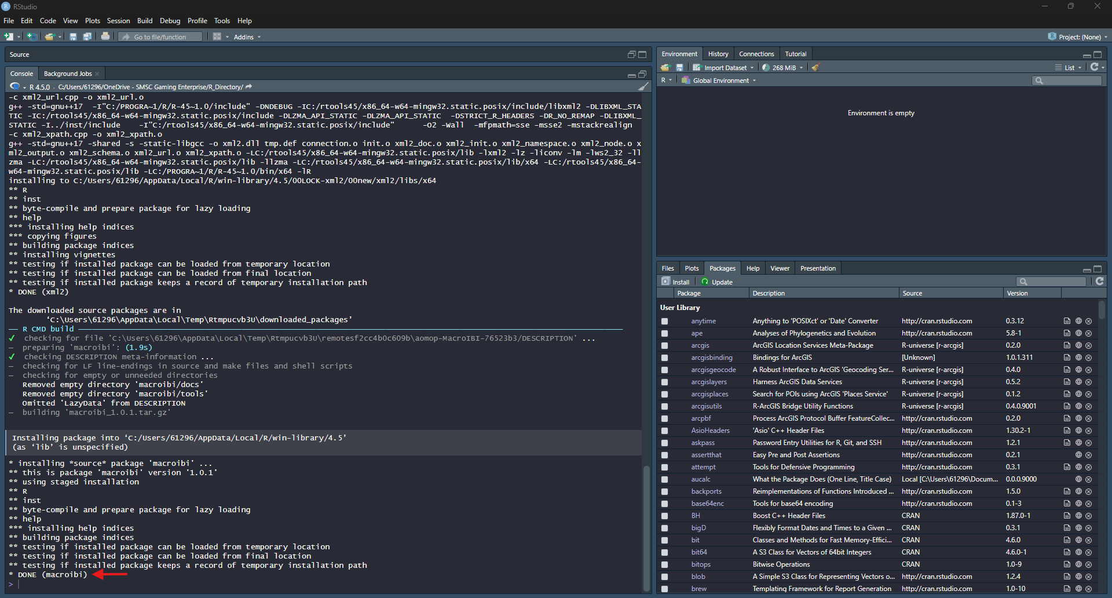Open an existing file icon
The width and height of the screenshot is (1112, 598).
pos(49,37)
